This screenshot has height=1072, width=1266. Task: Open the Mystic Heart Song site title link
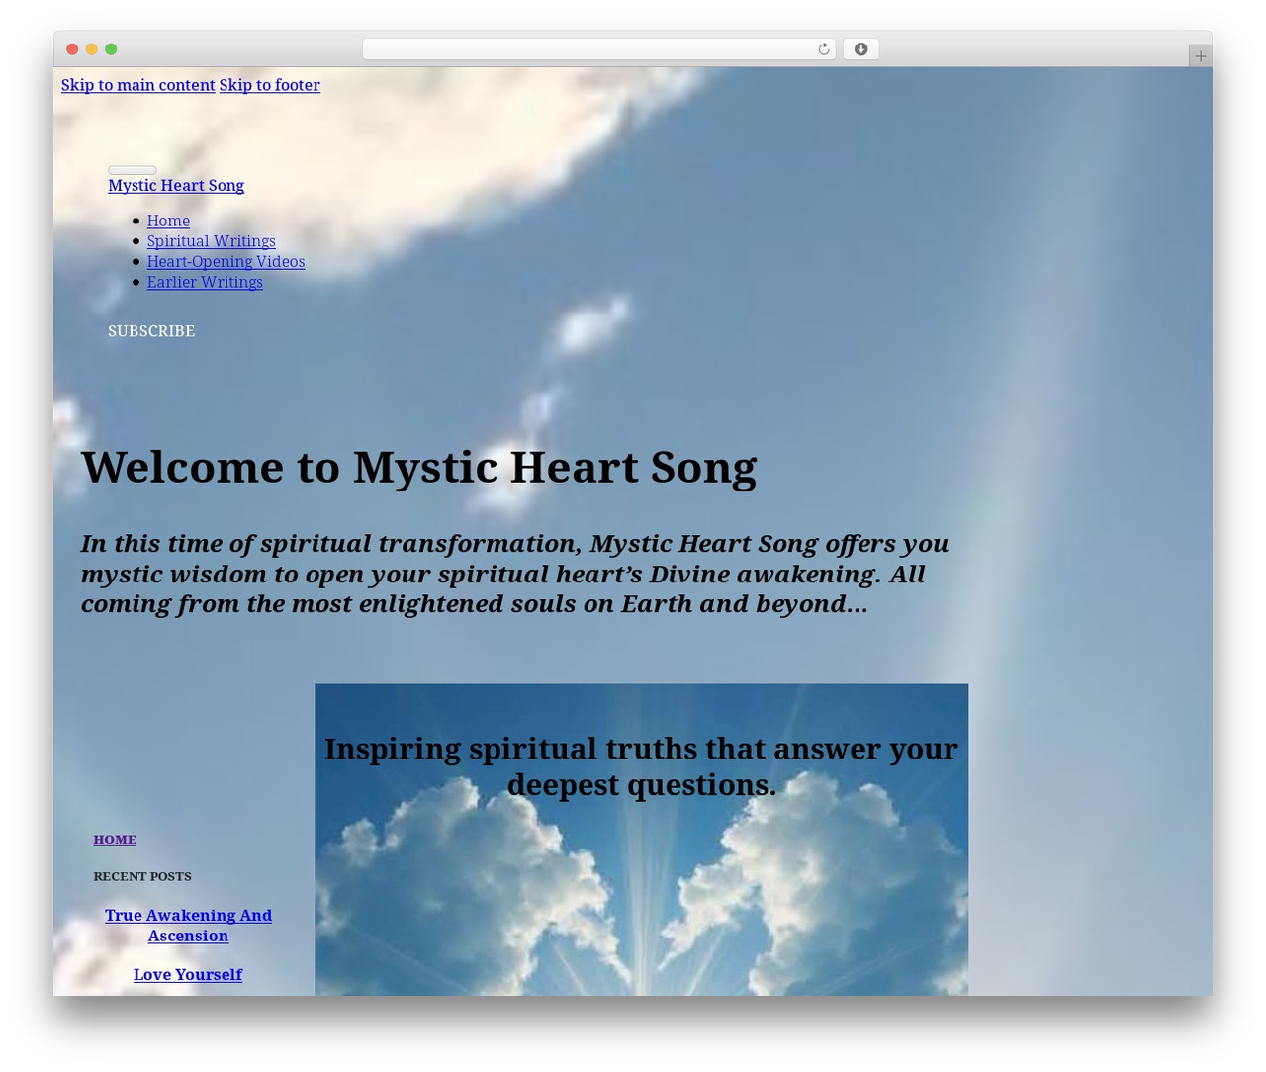pyautogui.click(x=176, y=185)
